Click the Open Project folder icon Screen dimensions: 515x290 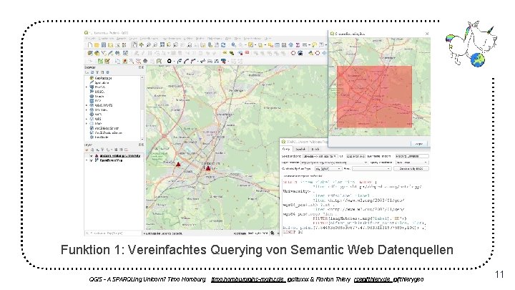pos(97,44)
